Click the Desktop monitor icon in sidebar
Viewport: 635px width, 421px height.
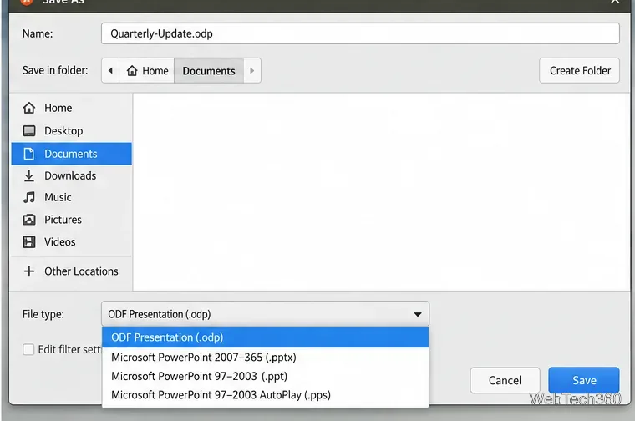[29, 131]
